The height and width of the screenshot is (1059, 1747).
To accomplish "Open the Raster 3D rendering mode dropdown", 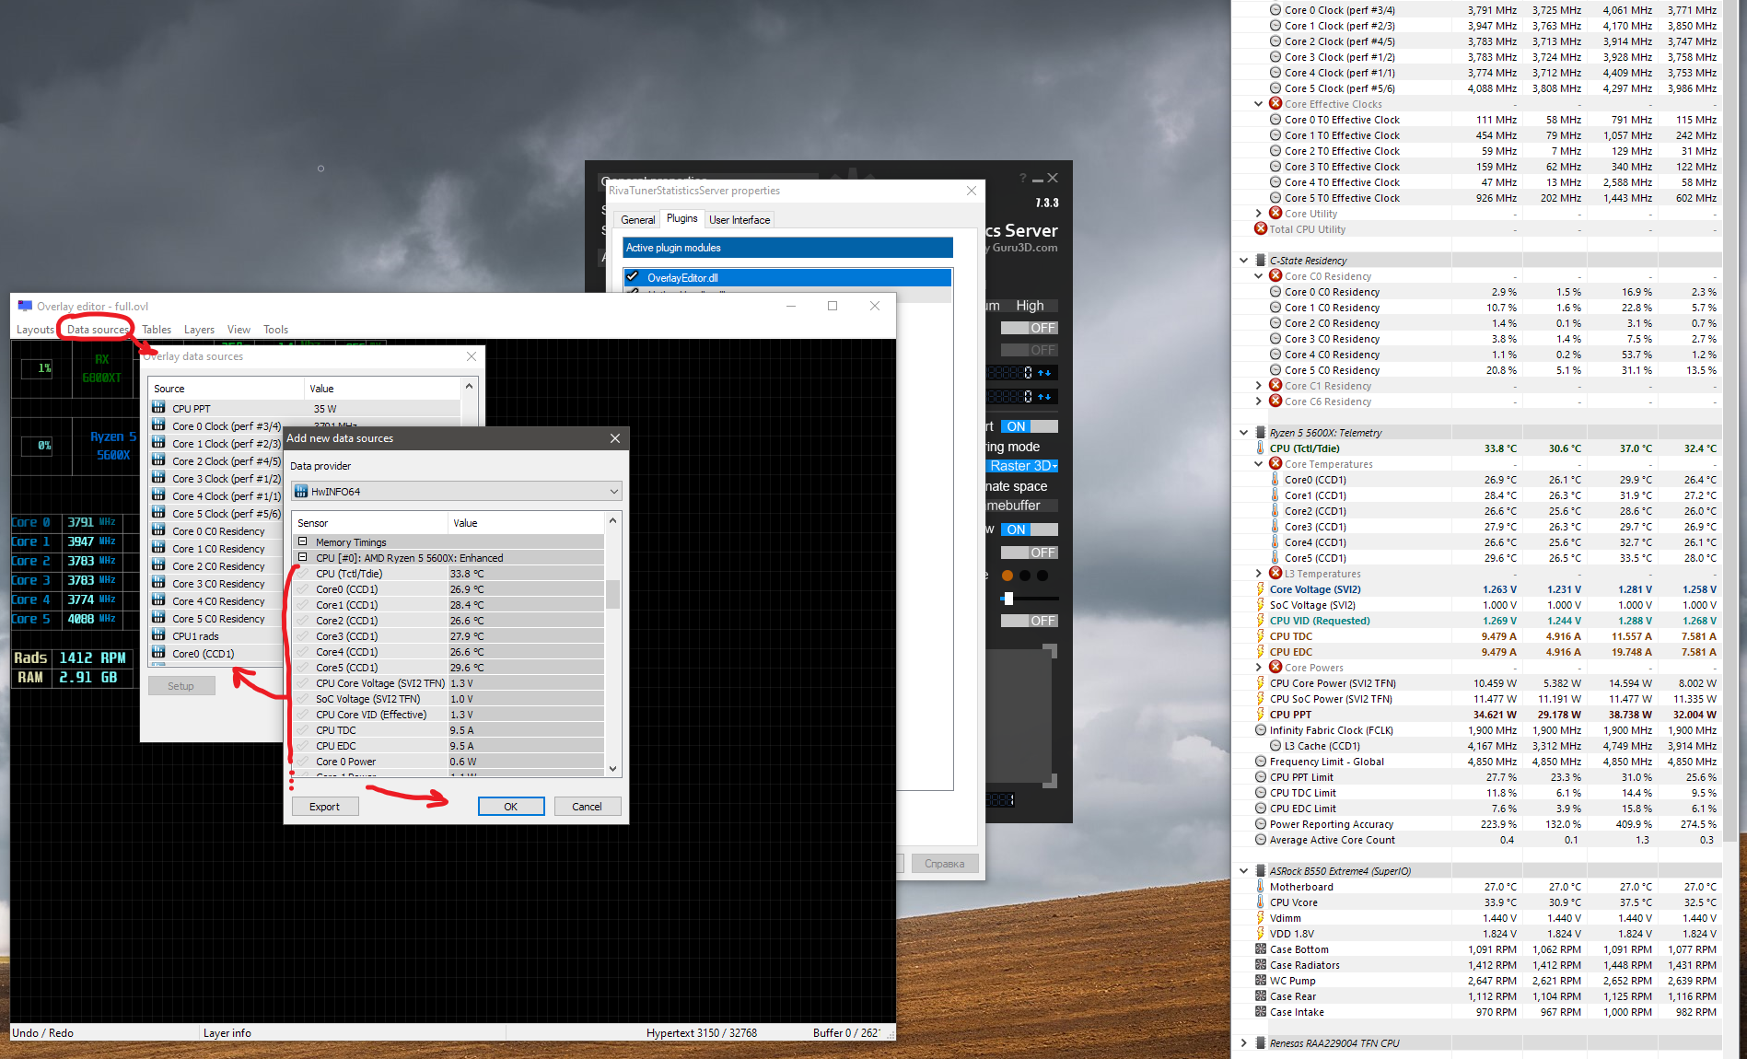I will tap(1023, 466).
